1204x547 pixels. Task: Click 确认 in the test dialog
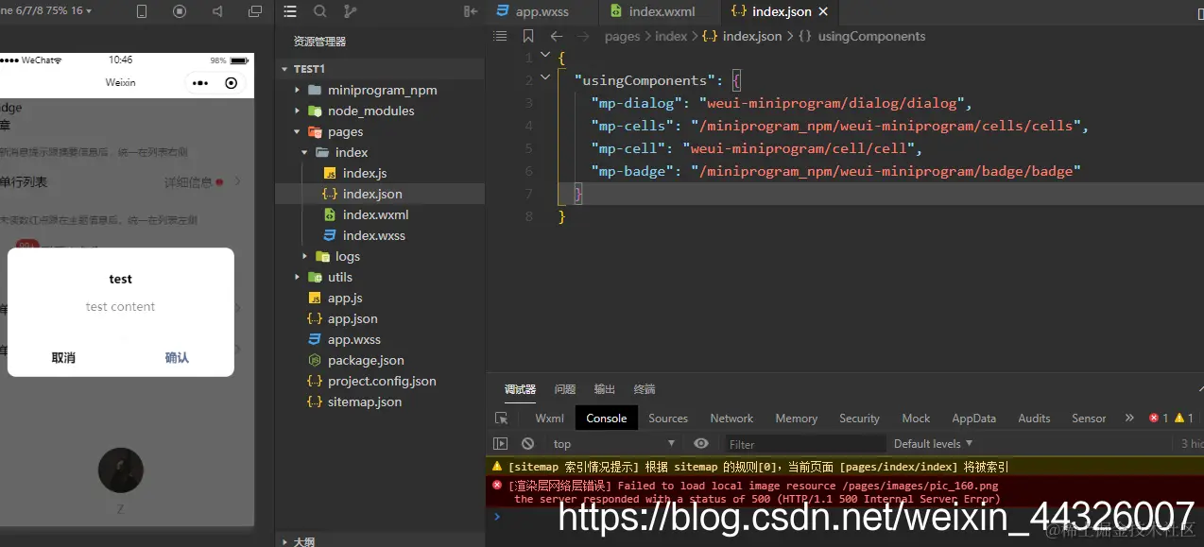(x=177, y=358)
